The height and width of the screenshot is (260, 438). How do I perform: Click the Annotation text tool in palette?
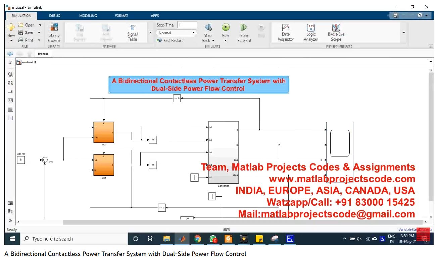tap(10, 100)
